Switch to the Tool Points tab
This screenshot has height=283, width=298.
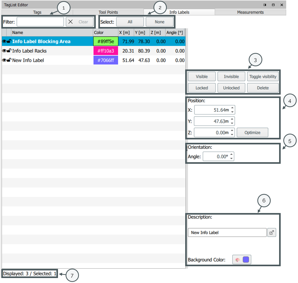(x=108, y=12)
